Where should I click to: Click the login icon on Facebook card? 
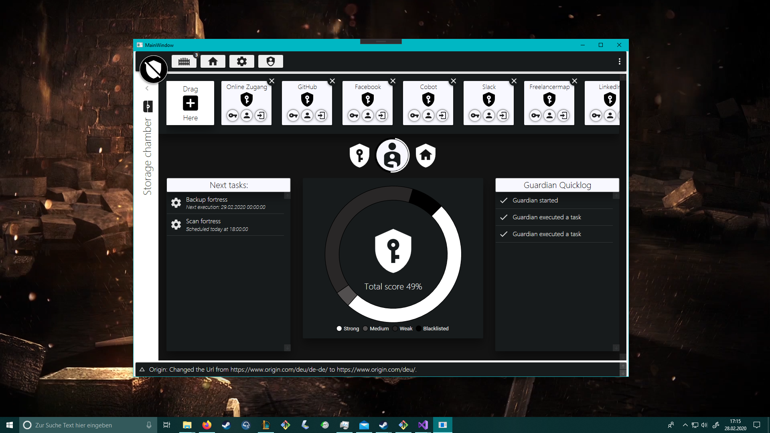[382, 115]
